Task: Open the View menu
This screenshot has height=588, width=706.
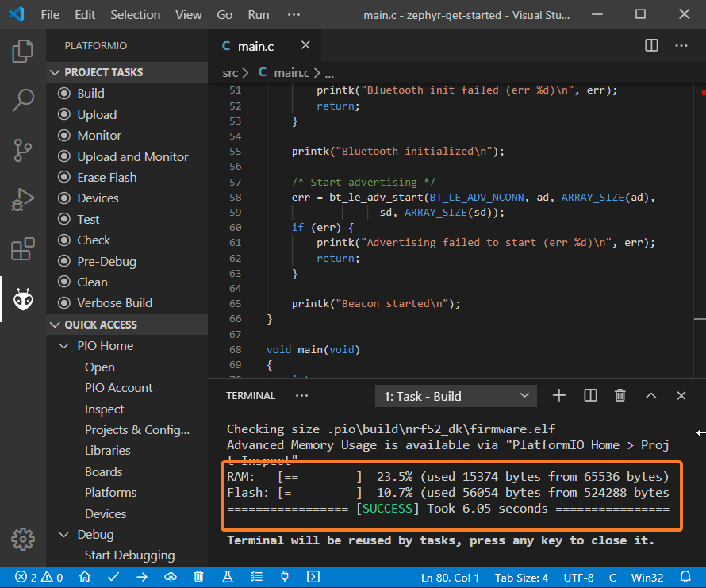Action: point(188,15)
